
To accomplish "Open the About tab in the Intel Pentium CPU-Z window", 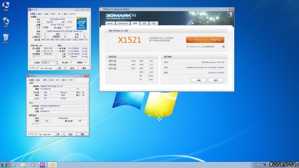I will click(x=72, y=14).
